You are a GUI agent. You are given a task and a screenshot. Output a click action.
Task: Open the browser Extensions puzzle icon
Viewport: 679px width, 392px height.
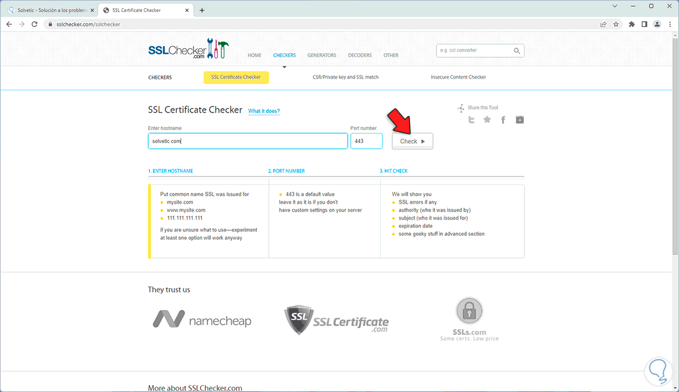pos(632,24)
